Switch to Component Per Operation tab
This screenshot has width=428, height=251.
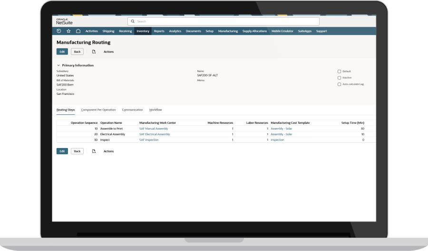(98, 110)
